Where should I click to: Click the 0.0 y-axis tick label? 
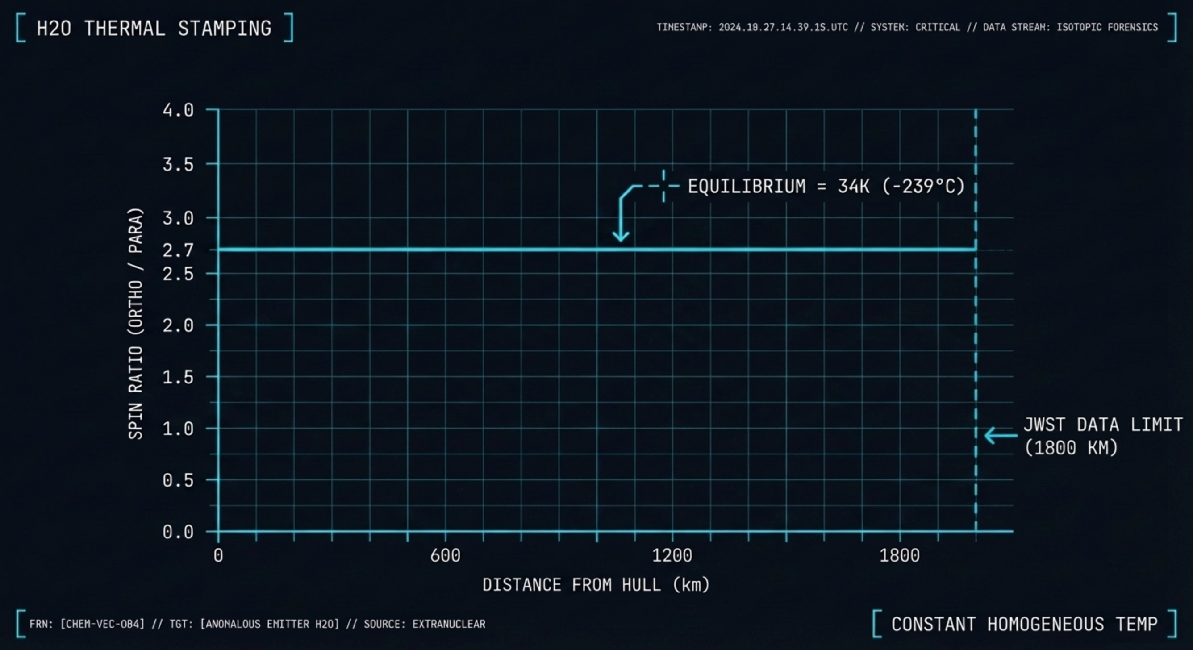point(178,532)
